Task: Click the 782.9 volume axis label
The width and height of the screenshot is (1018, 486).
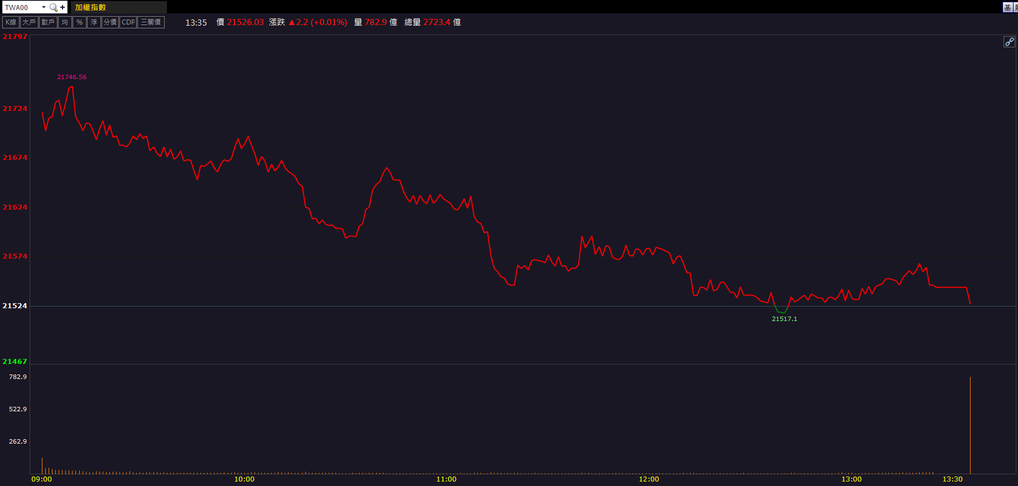Action: coord(18,377)
